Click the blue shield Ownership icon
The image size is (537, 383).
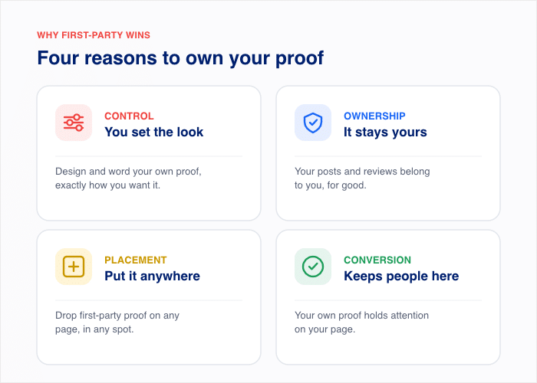[x=313, y=123]
